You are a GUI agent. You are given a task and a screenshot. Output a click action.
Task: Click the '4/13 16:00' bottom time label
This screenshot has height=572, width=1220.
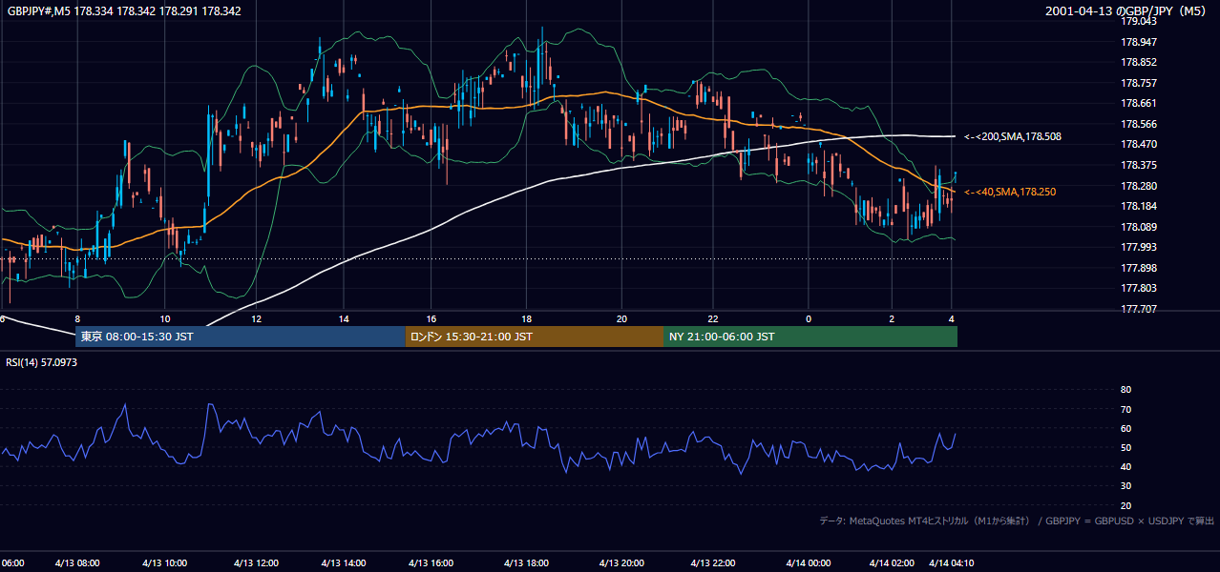431,563
